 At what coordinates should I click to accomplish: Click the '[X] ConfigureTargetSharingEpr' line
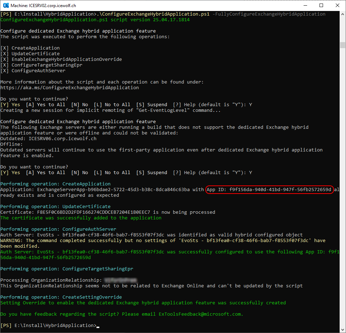pyautogui.click(x=41, y=65)
